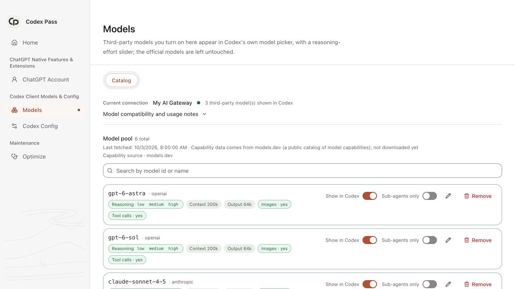Edit gpt-6-astra with the pencil icon
The width and height of the screenshot is (515, 289).
point(448,196)
